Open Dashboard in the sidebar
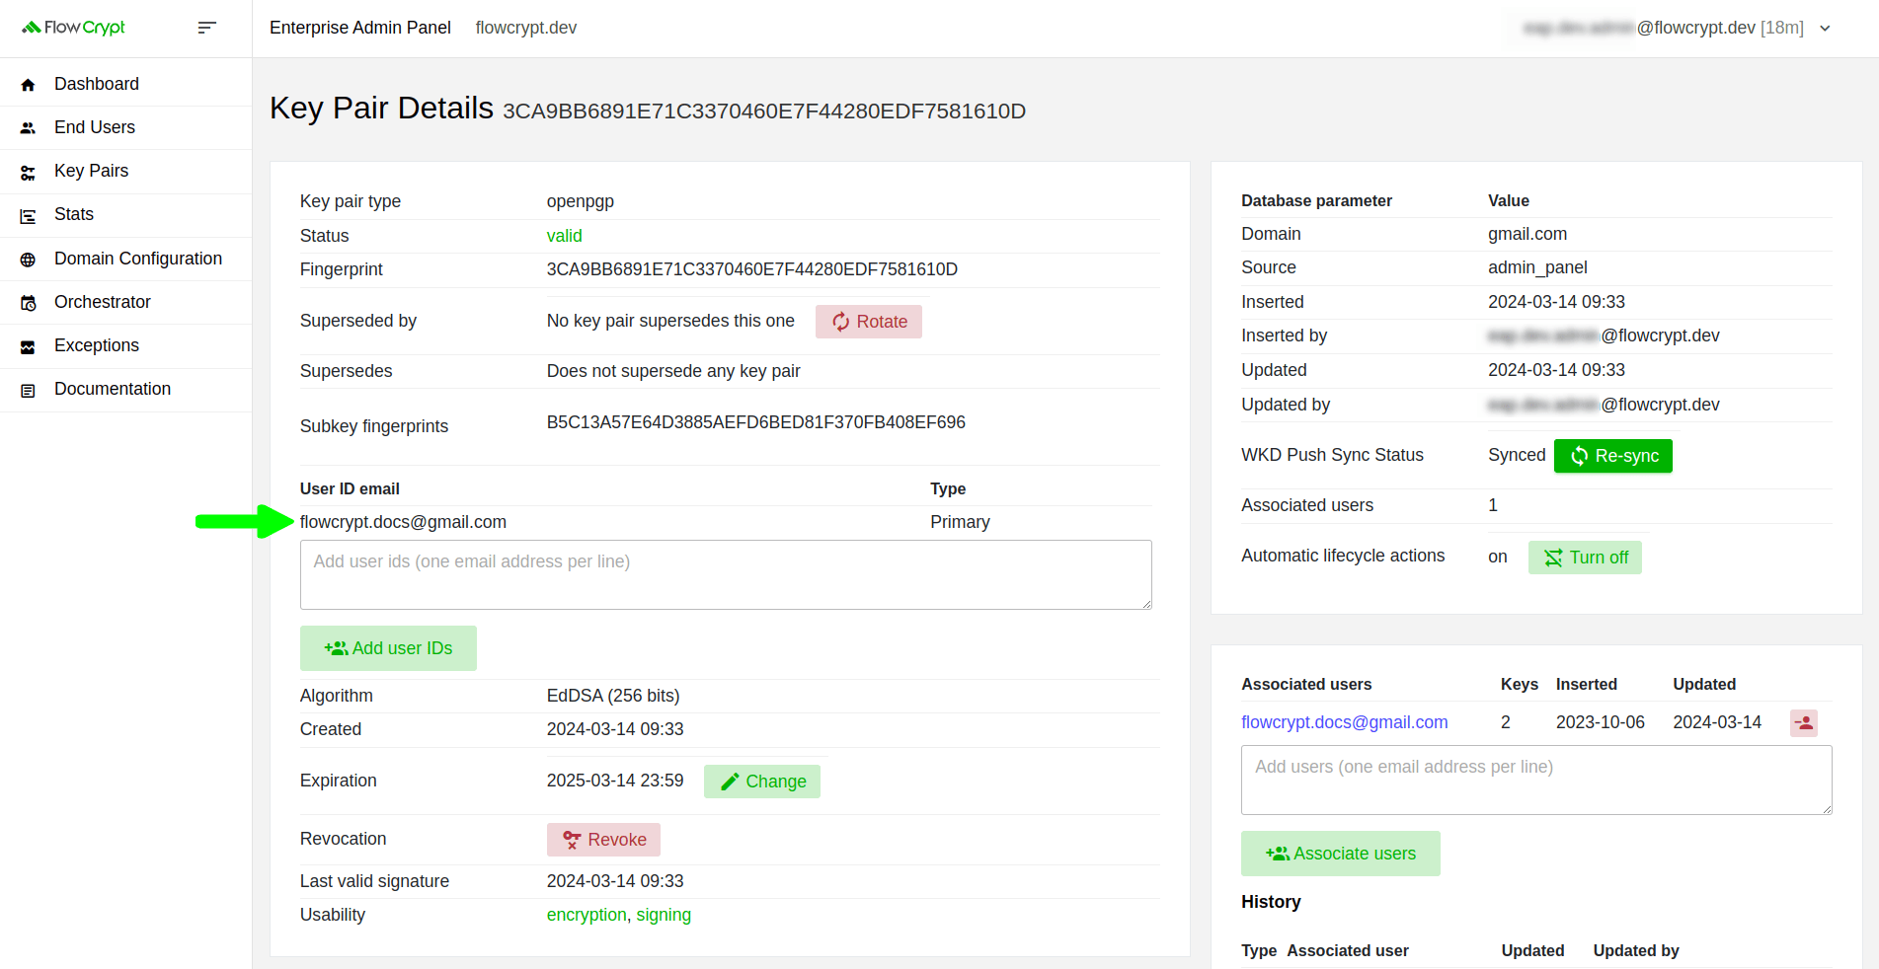1879x969 pixels. click(x=97, y=84)
